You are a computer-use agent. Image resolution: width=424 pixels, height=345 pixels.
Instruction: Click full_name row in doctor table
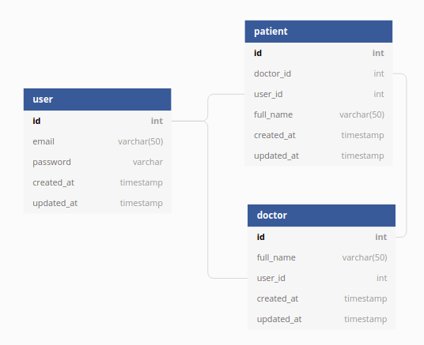coord(321,257)
